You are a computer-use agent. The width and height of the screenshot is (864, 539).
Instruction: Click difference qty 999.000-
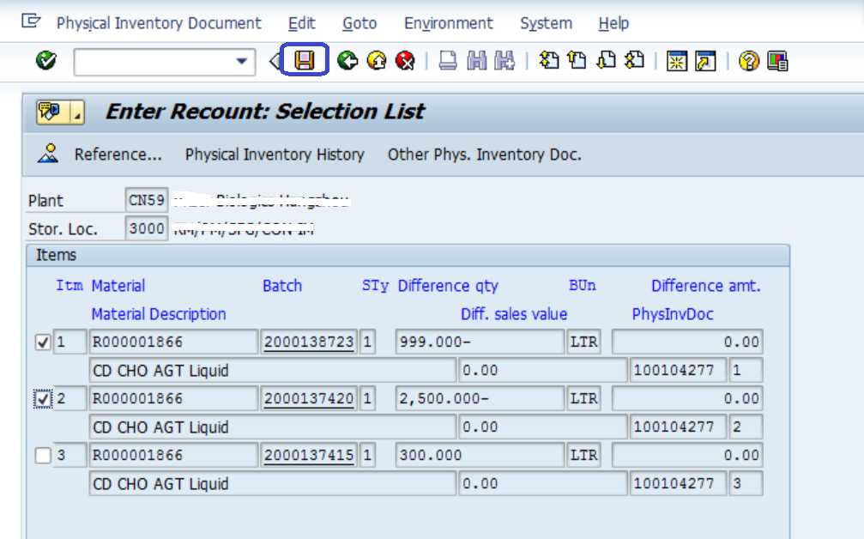(x=480, y=342)
